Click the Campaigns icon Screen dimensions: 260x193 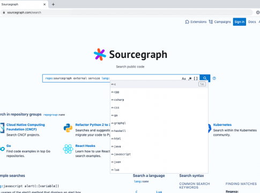pos(211,22)
